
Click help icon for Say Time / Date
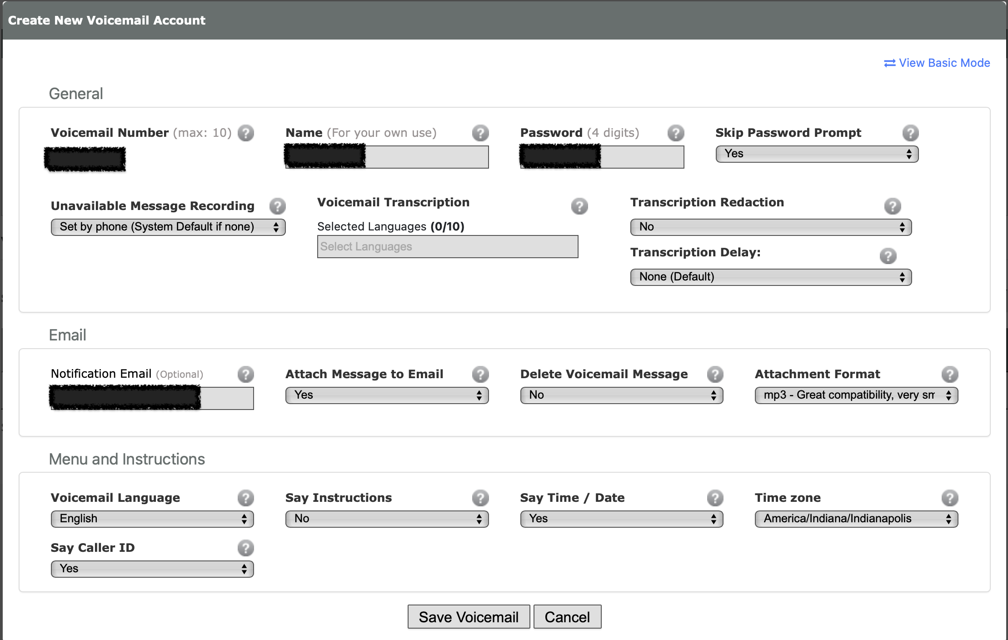(715, 498)
